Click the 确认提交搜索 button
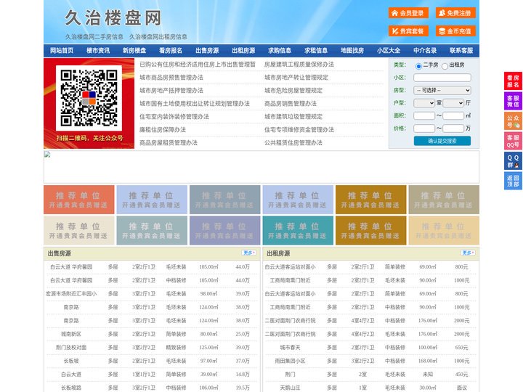Image resolution: width=523 pixels, height=392 pixels. pos(442,141)
